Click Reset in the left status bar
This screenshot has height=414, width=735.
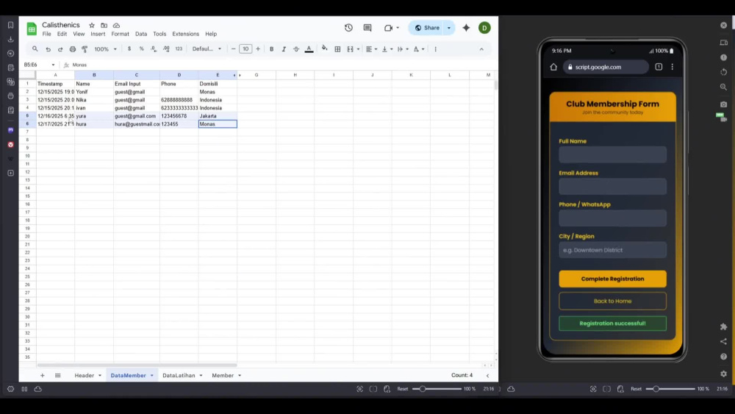[403, 389]
